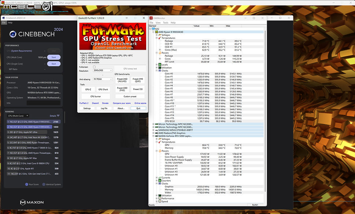Screen dimensions: 355x214
Task: Open the Online scores link
Action: (140, 103)
